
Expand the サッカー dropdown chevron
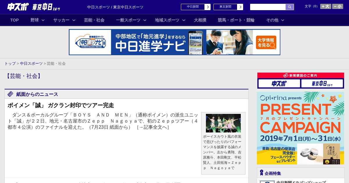tap(74, 20)
